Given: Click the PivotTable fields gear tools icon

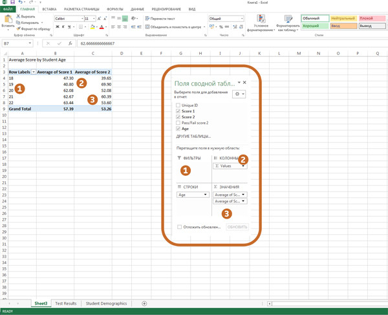Looking at the screenshot, I should click(x=239, y=94).
